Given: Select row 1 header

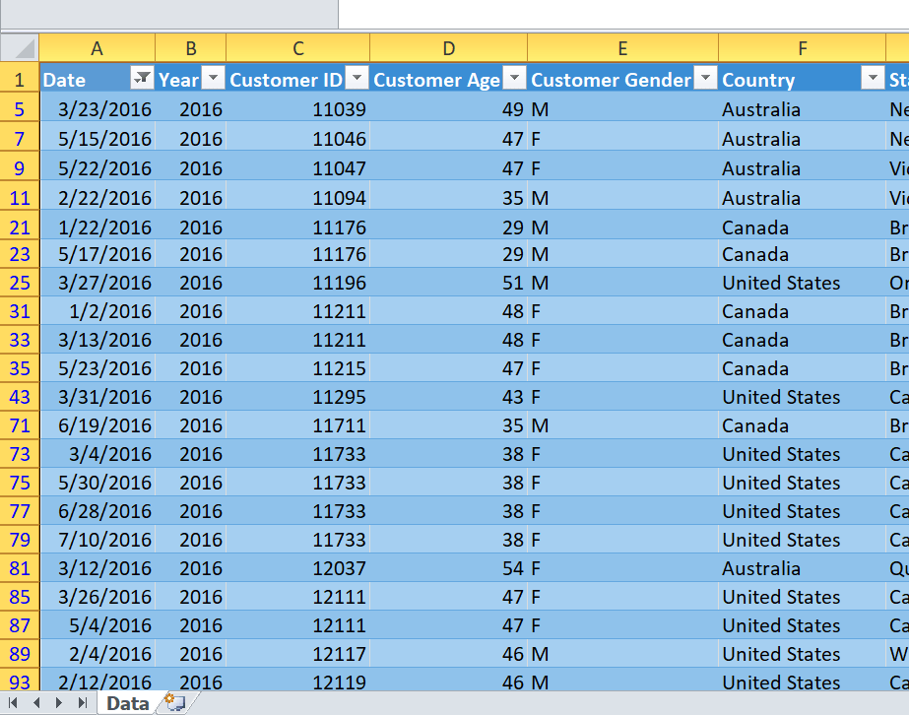Looking at the screenshot, I should click(x=20, y=80).
